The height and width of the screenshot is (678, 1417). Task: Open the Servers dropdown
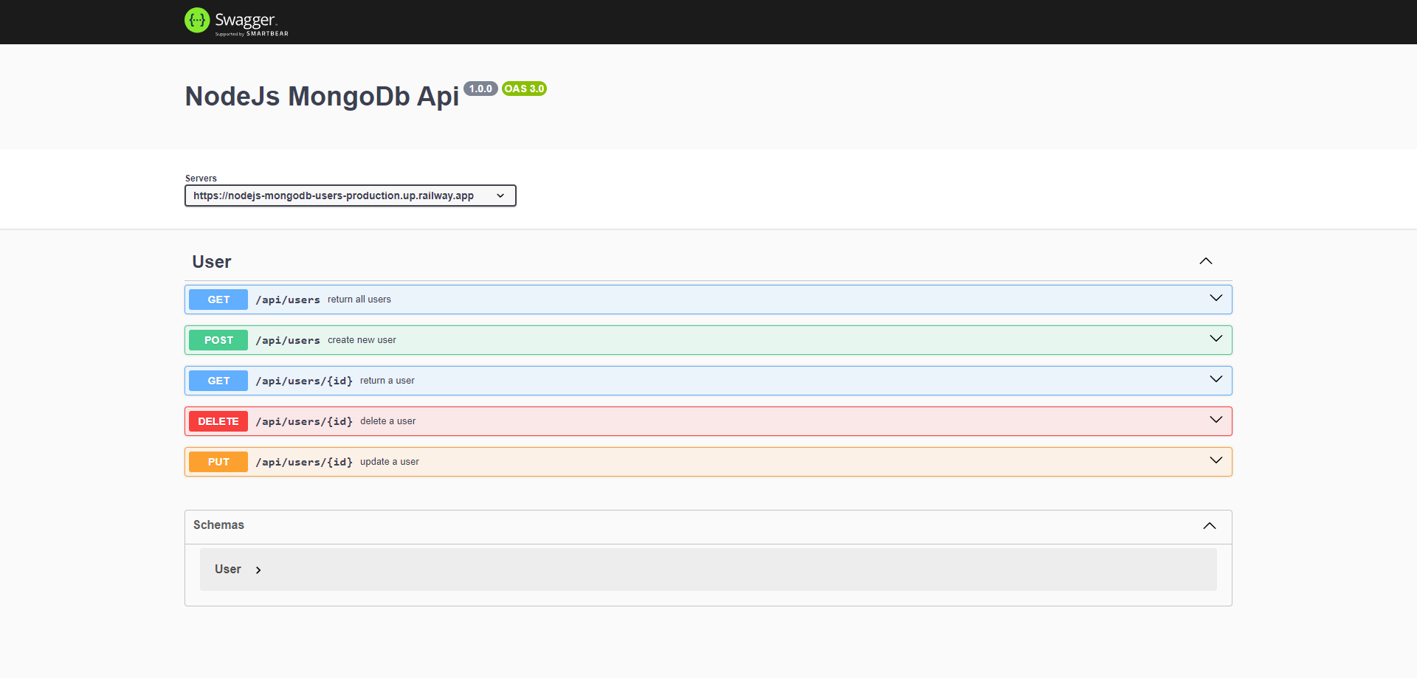[x=351, y=196]
